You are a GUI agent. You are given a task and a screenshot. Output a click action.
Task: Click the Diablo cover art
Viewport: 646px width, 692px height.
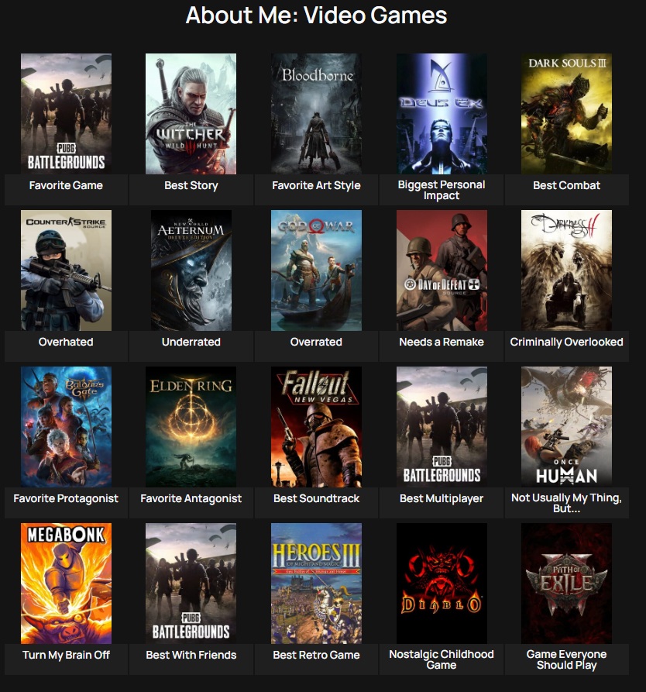pos(442,584)
